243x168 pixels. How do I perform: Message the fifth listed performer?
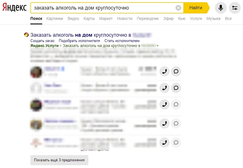point(176,142)
